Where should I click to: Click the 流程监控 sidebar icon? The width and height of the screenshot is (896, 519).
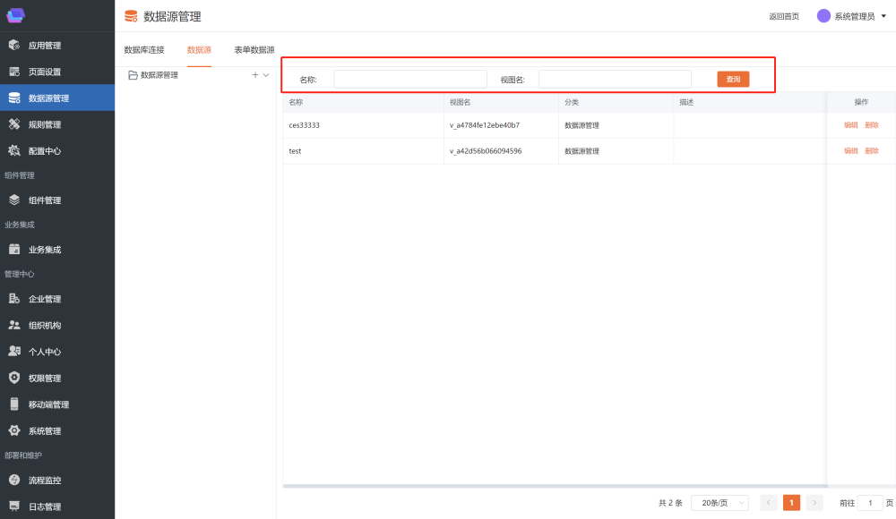[x=14, y=481]
